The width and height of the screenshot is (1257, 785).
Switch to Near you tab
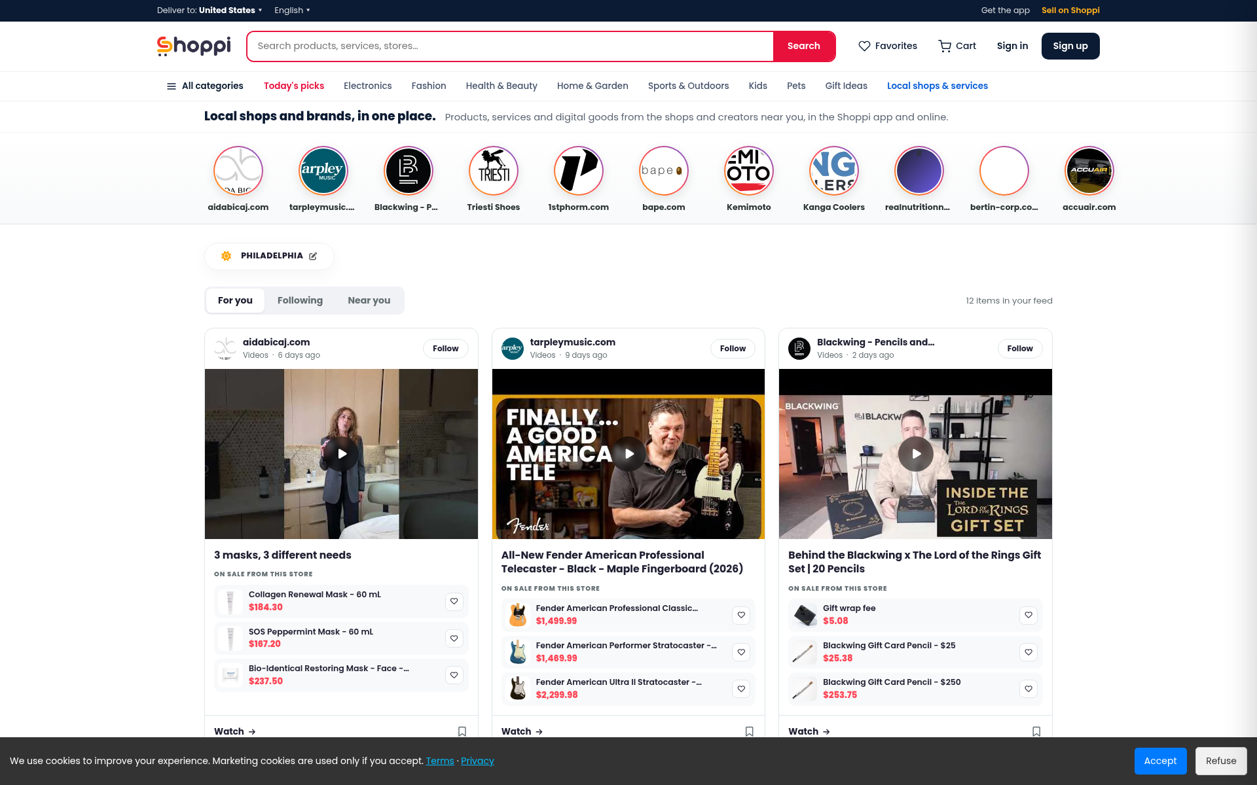[x=369, y=300]
